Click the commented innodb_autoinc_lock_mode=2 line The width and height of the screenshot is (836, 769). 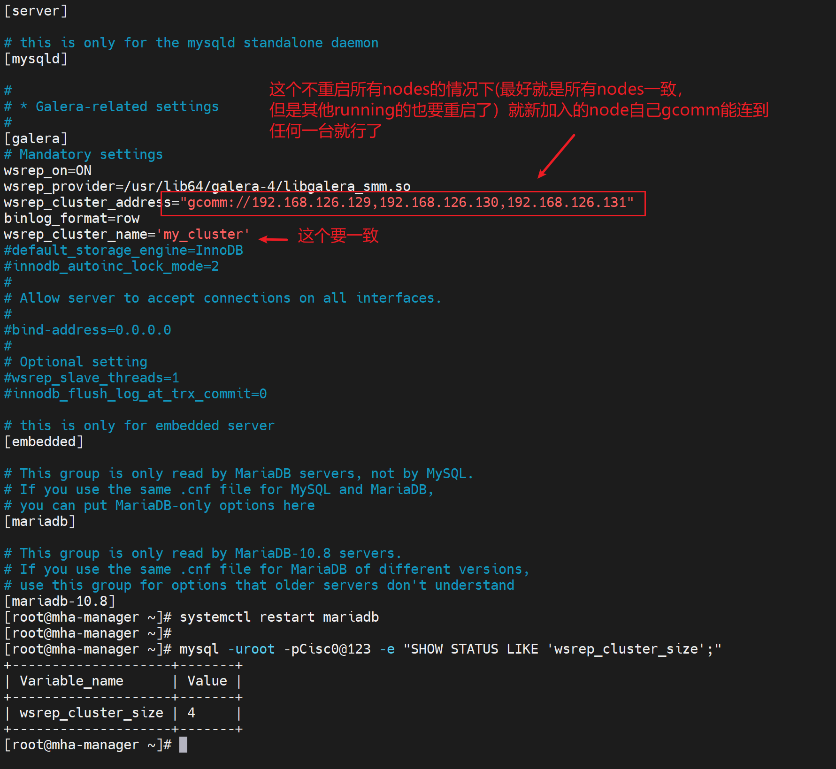tap(111, 266)
